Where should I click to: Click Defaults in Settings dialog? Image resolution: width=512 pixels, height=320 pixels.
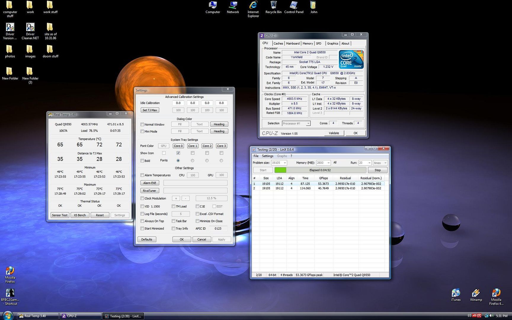click(x=147, y=239)
